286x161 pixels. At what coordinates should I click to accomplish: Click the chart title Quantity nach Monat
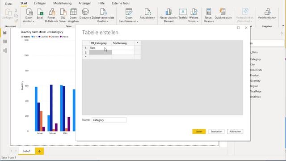[42, 32]
